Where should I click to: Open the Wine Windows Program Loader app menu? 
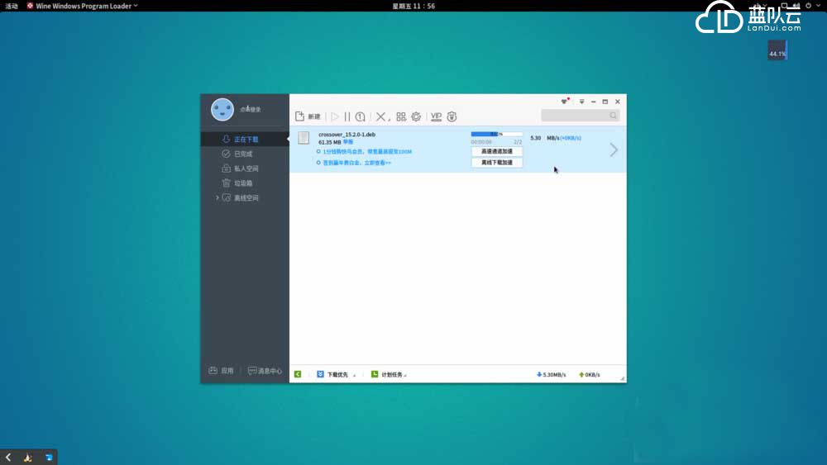click(82, 6)
